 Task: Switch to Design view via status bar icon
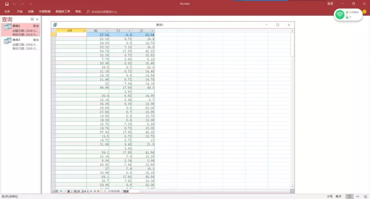point(365,196)
